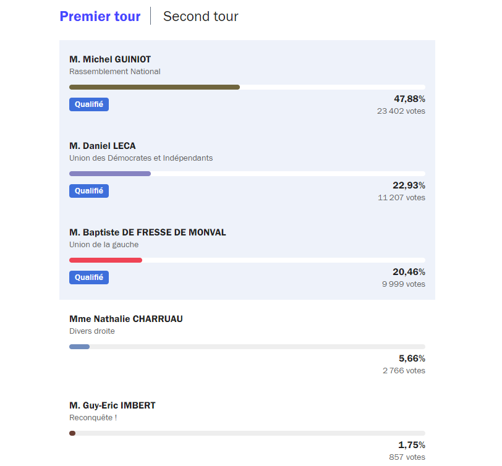Click the 47,88% result figure

tap(409, 99)
